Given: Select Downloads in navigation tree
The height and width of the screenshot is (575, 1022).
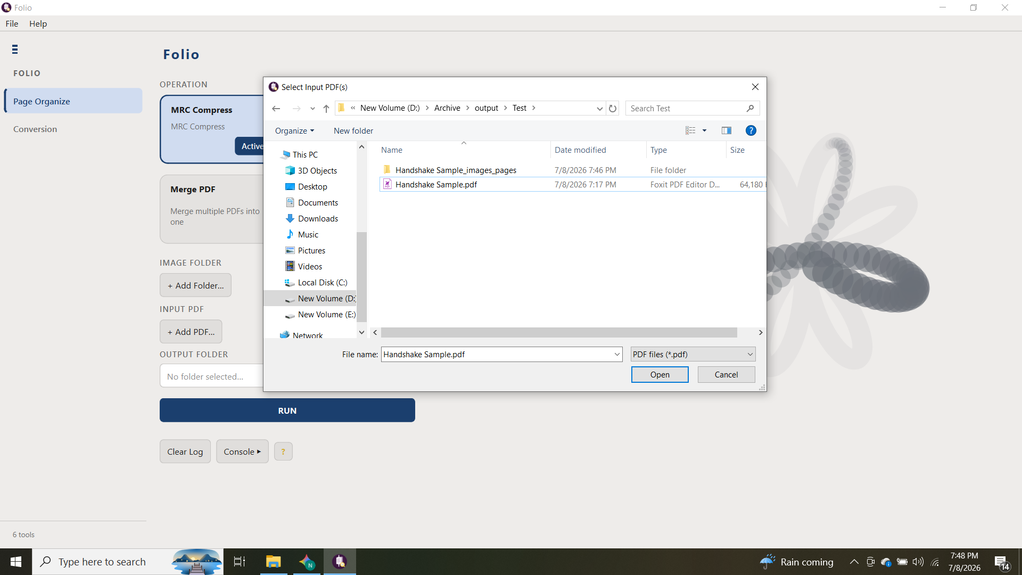Looking at the screenshot, I should [x=318, y=218].
